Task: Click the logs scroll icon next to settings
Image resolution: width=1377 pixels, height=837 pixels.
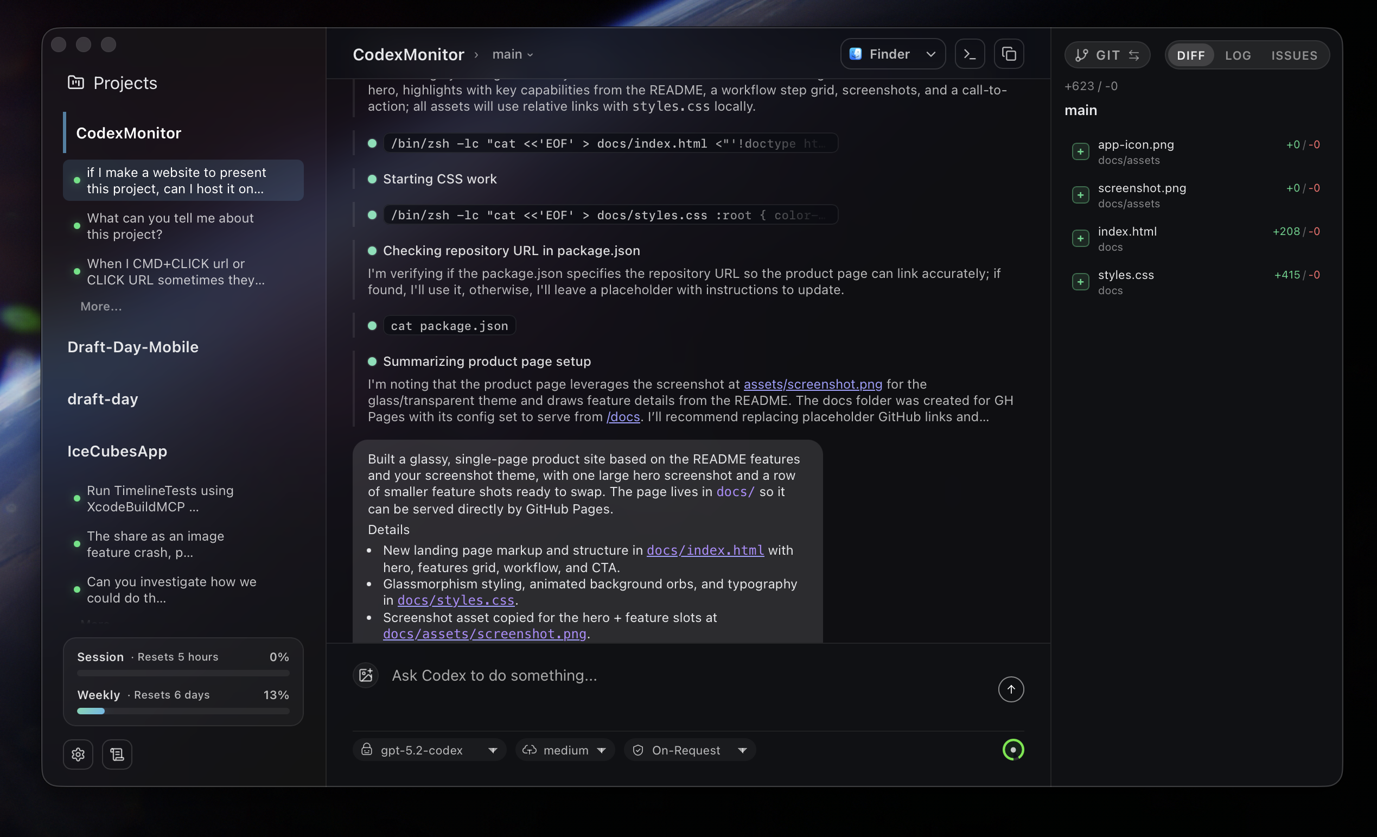Action: coord(117,754)
